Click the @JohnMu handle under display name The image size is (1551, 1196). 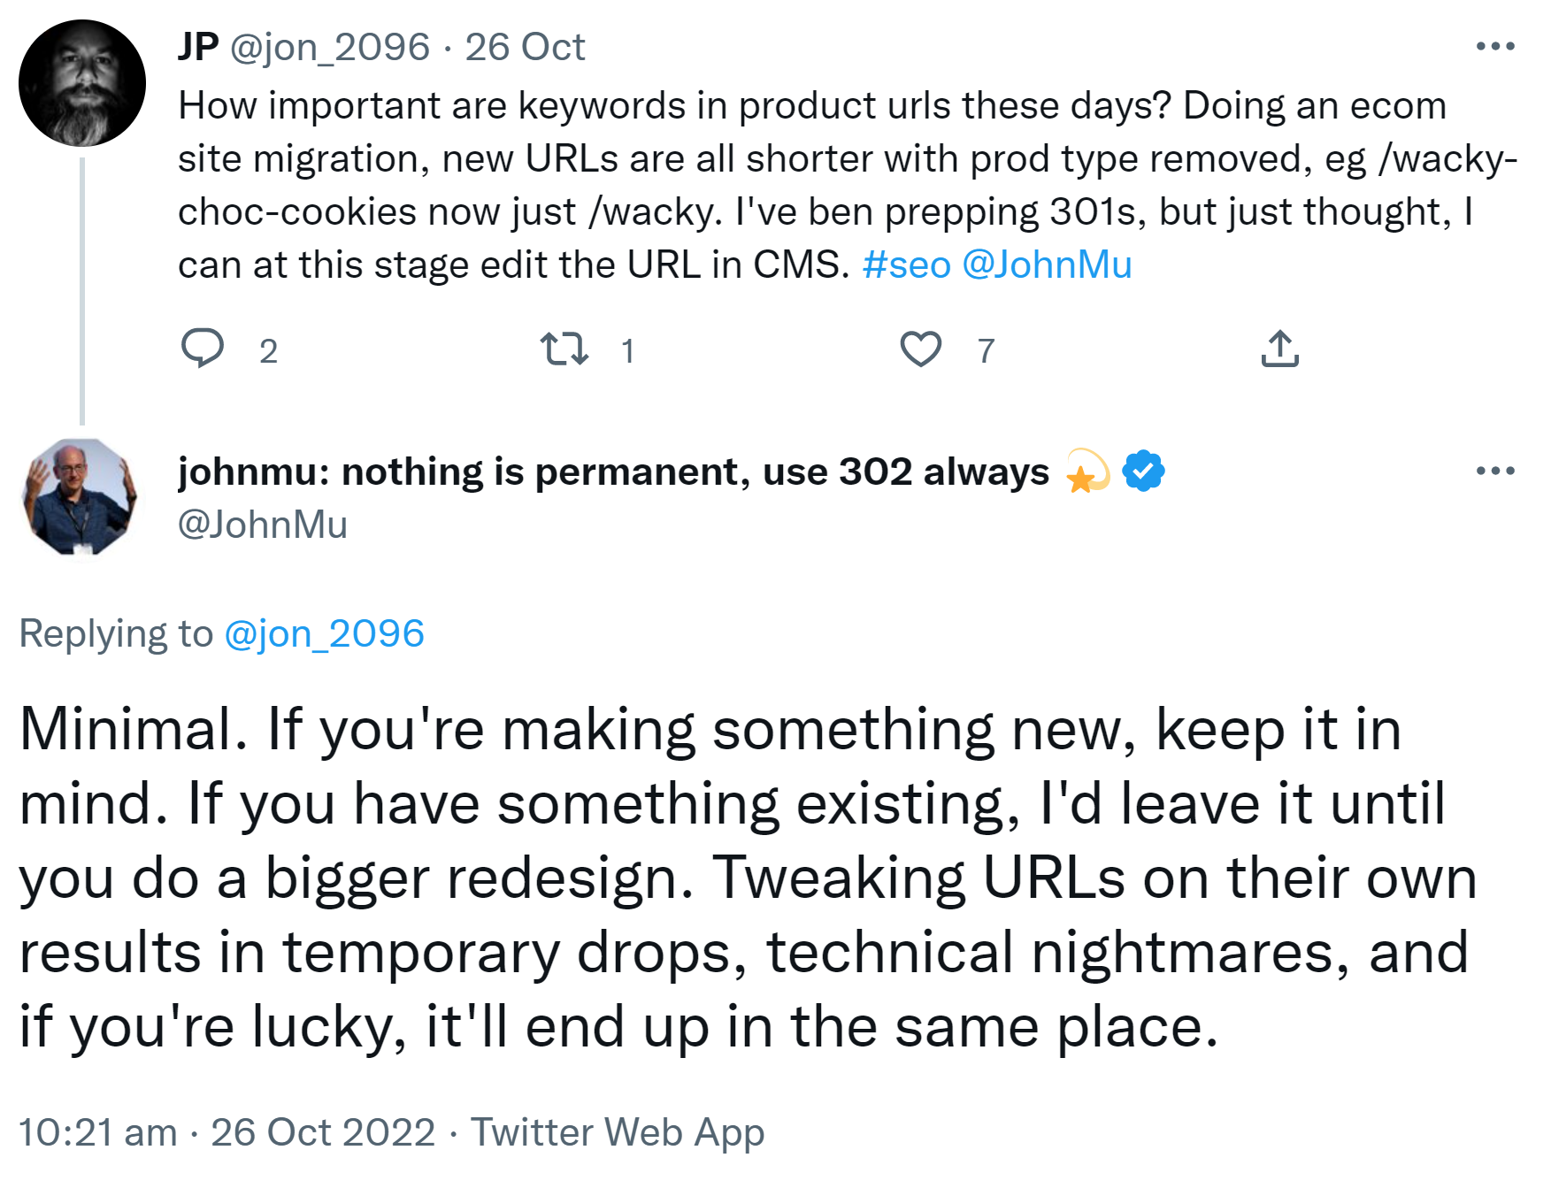tap(263, 525)
